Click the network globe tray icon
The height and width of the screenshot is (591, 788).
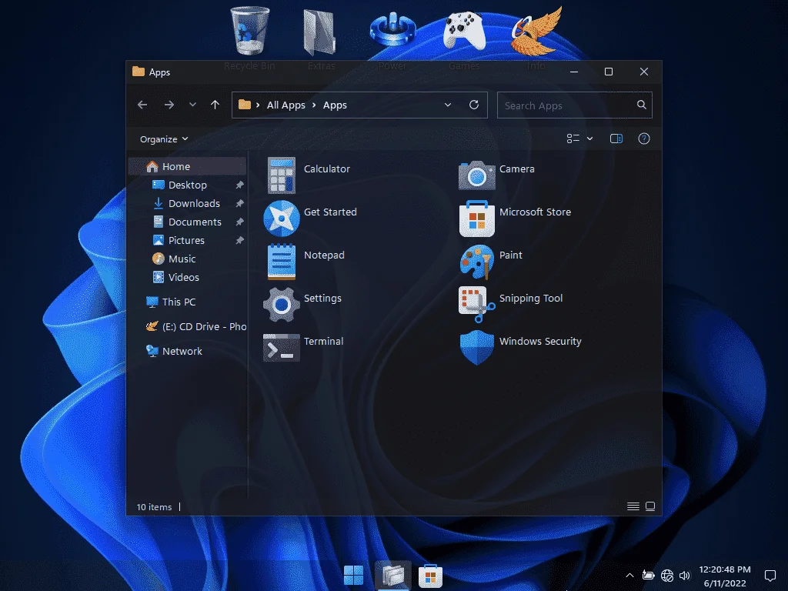tap(667, 576)
